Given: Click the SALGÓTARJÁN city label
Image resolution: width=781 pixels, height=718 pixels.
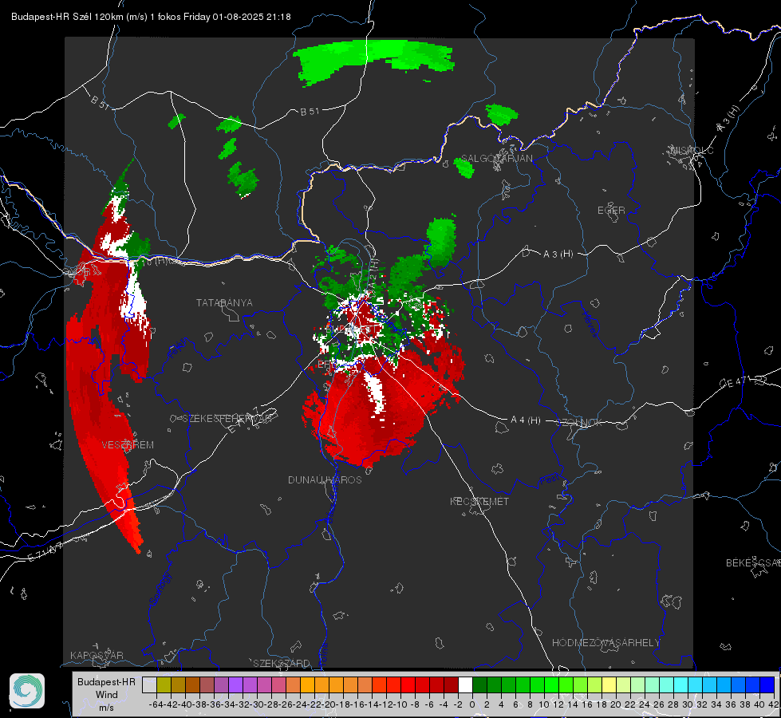Looking at the screenshot, I should (496, 159).
